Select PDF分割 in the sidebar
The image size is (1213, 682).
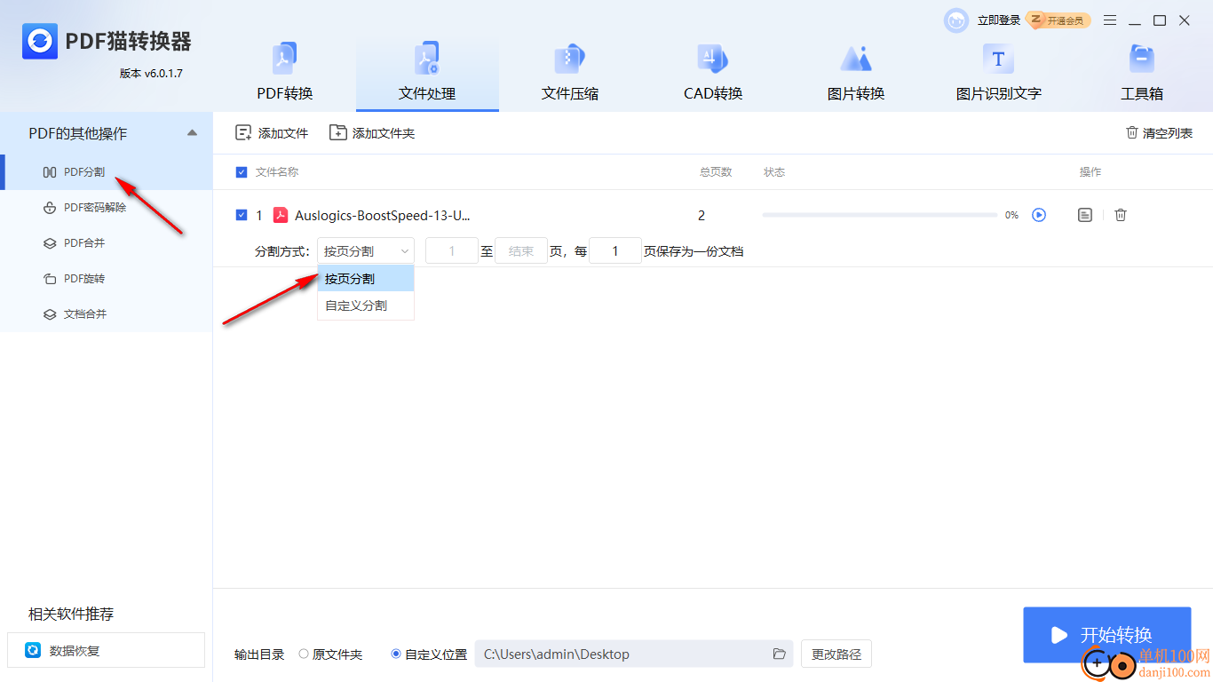pos(107,172)
